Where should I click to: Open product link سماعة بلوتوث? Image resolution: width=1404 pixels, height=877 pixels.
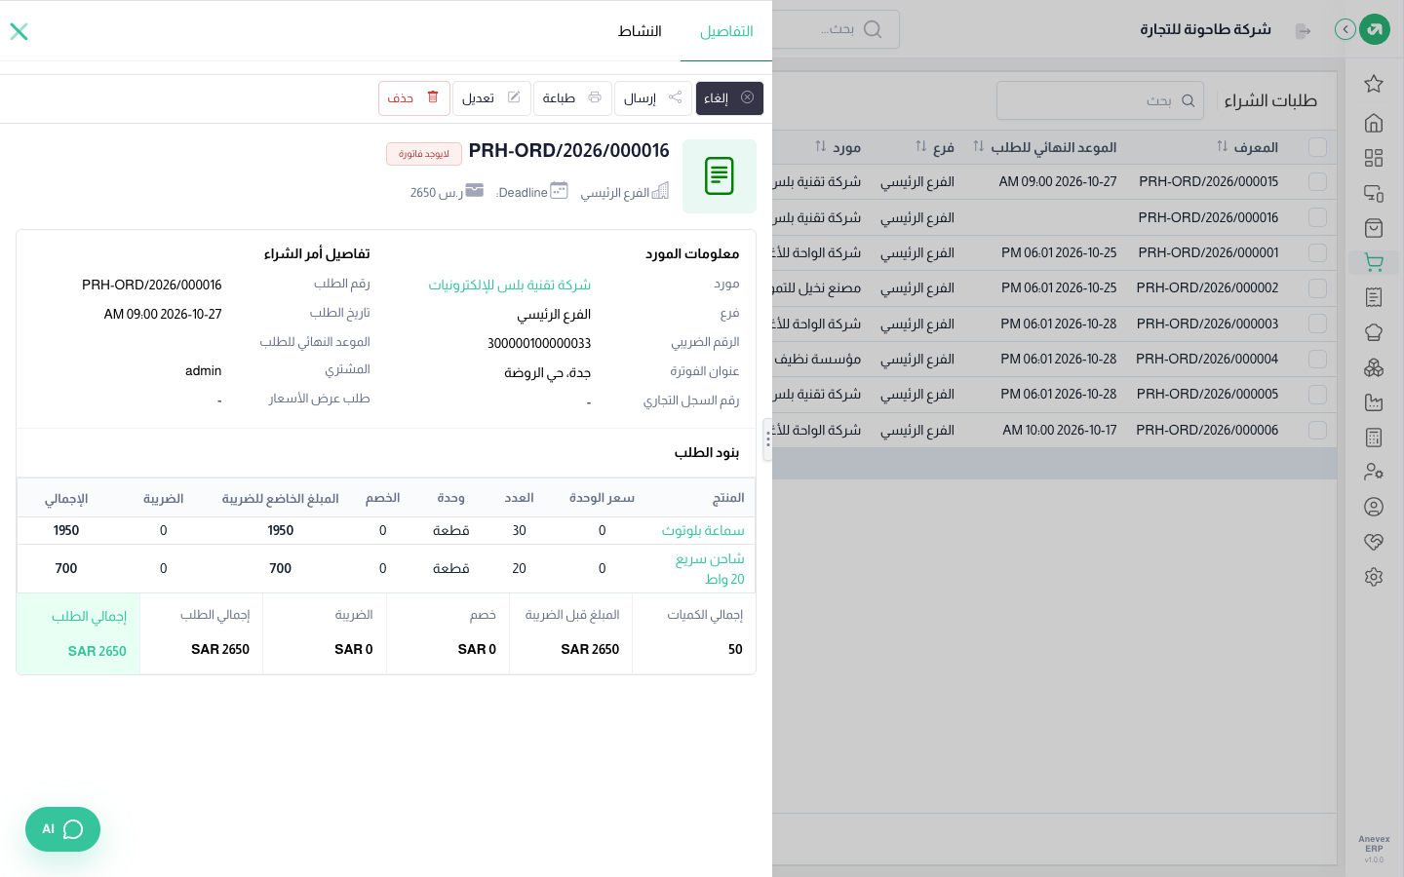click(x=703, y=530)
